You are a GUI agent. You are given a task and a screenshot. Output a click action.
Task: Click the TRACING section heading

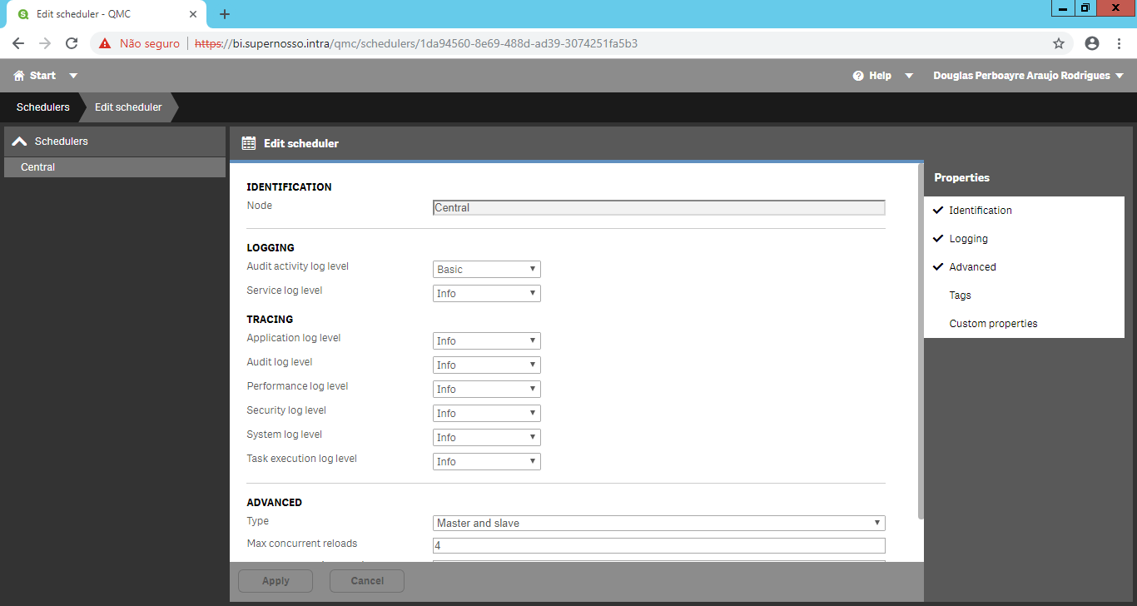coord(270,320)
